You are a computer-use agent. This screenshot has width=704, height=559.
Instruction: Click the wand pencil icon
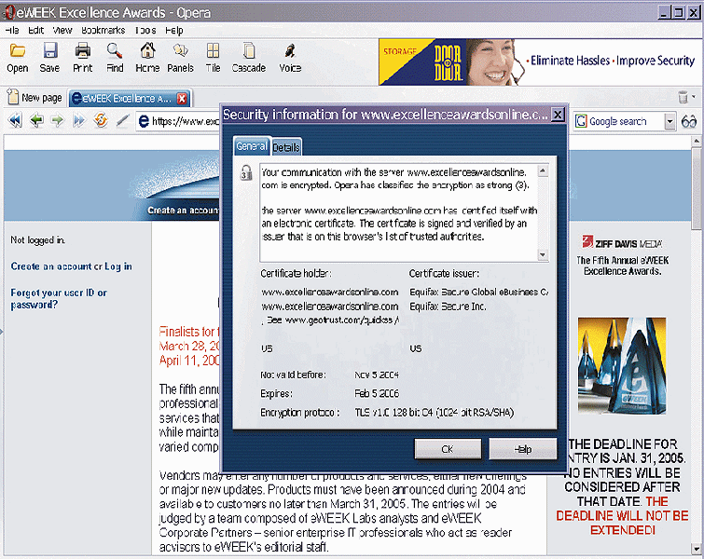122,120
